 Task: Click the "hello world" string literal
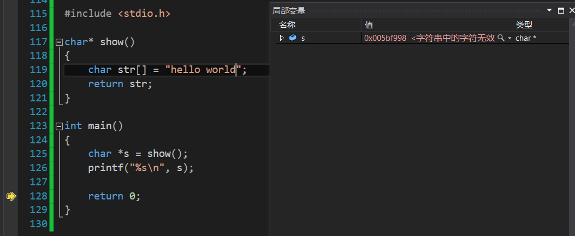[x=203, y=70]
